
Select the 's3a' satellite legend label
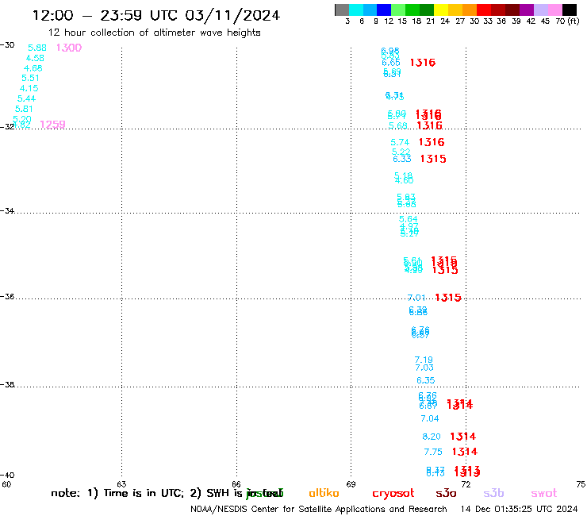tap(446, 493)
